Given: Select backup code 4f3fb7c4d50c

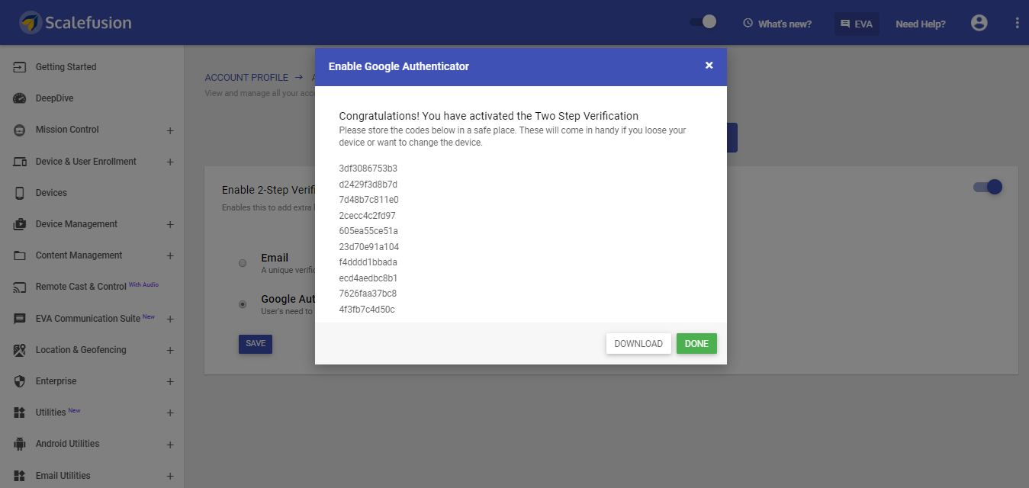Looking at the screenshot, I should 367,310.
